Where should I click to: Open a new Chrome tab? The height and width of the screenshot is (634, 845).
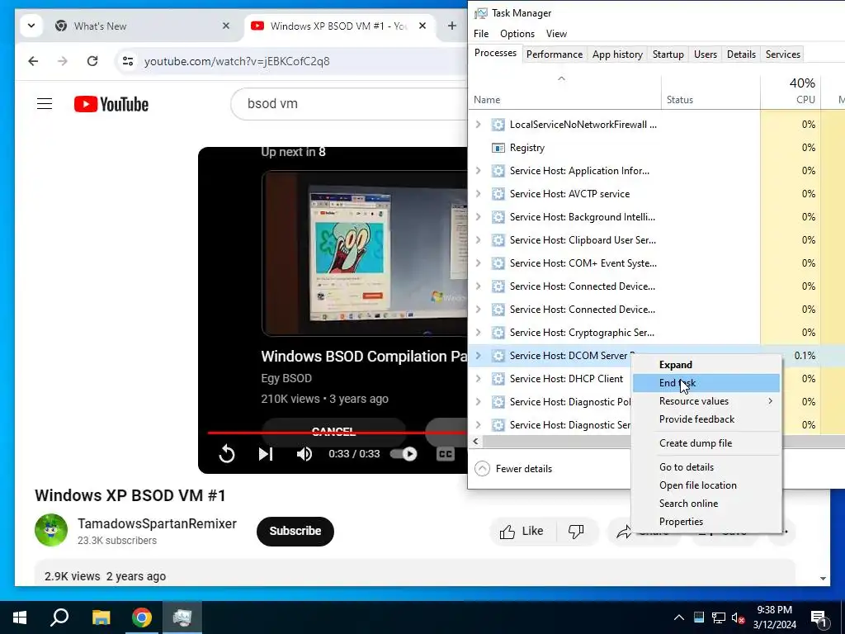(x=451, y=26)
